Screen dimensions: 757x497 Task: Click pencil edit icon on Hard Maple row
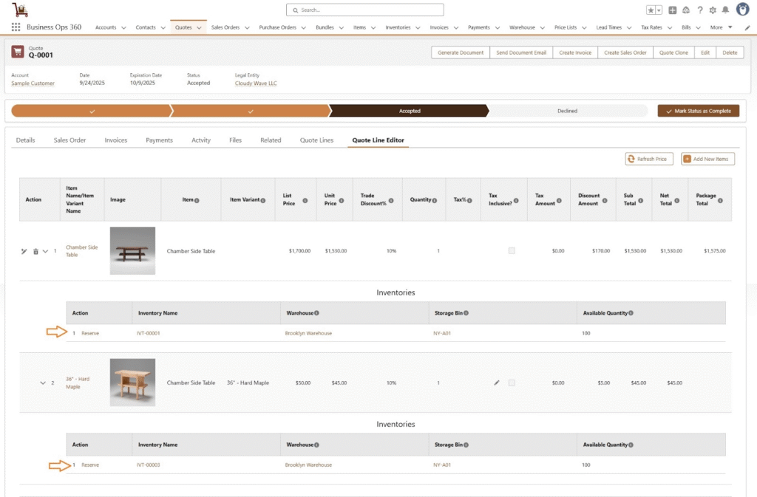[x=497, y=383]
